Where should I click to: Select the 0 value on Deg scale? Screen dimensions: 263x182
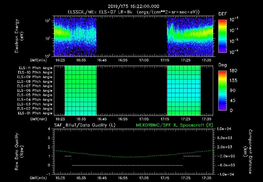231,110
